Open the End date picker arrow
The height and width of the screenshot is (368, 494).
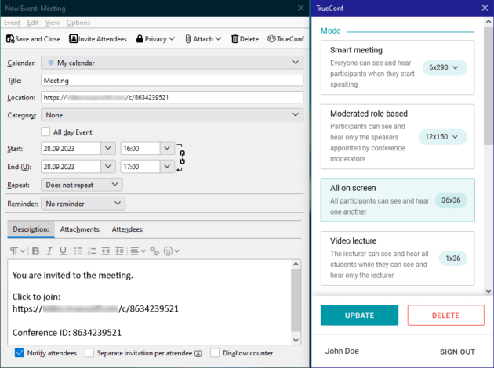pos(107,167)
